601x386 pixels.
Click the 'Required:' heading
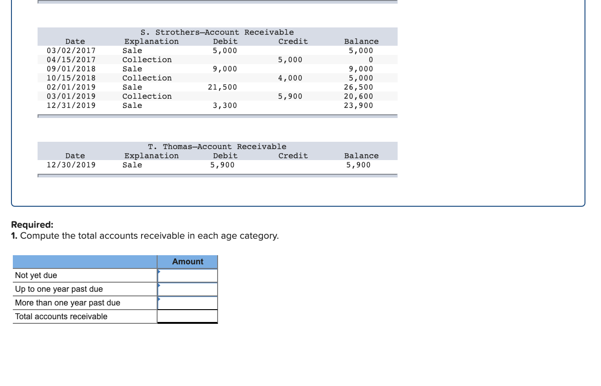point(32,225)
